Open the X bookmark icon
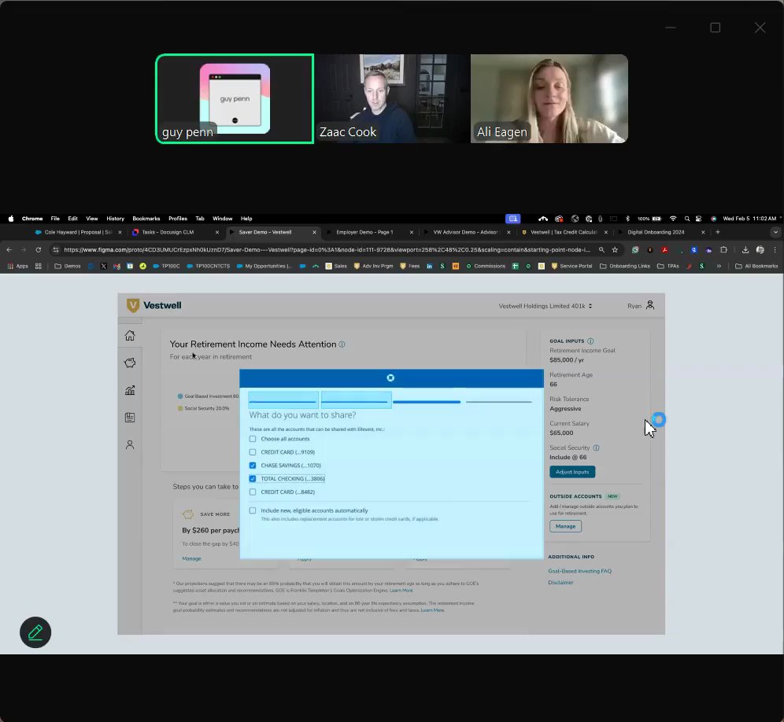This screenshot has height=722, width=784. click(103, 267)
